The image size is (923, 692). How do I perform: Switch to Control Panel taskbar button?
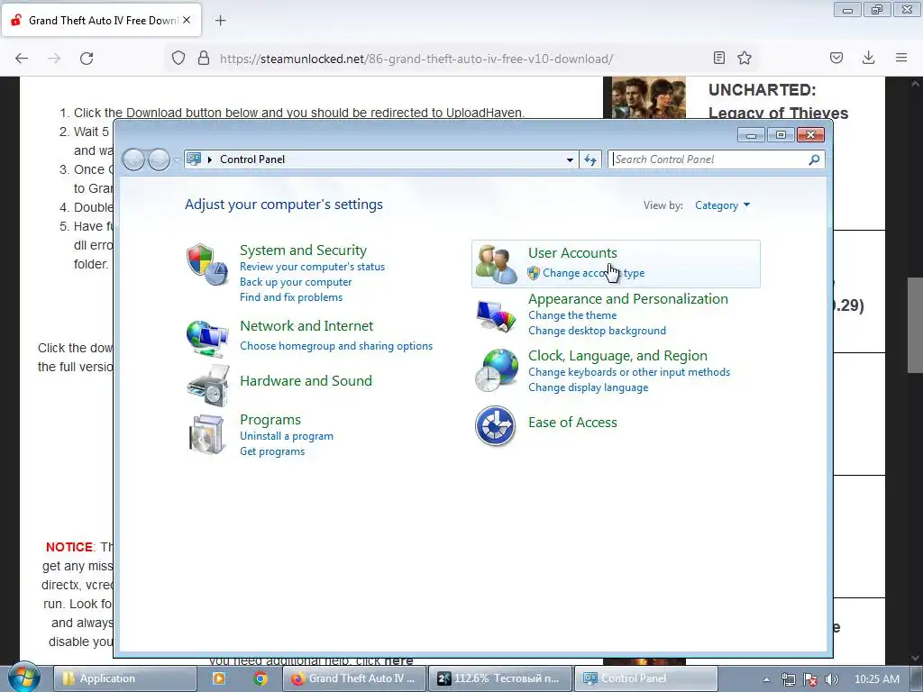coord(645,678)
